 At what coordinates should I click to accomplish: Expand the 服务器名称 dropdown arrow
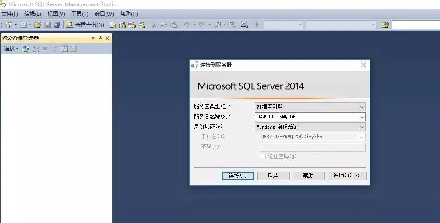tap(362, 117)
